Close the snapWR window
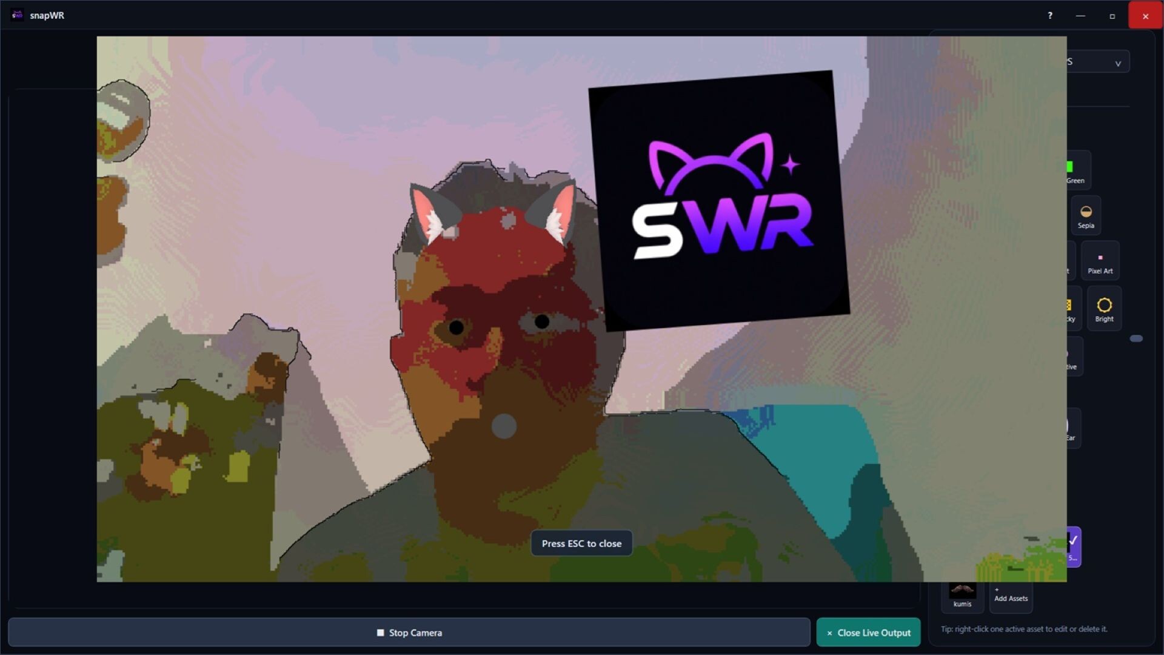 (x=1145, y=16)
